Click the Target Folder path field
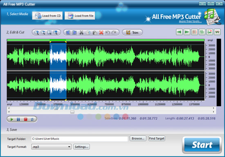Screen dimensions: 225x157 79,139
